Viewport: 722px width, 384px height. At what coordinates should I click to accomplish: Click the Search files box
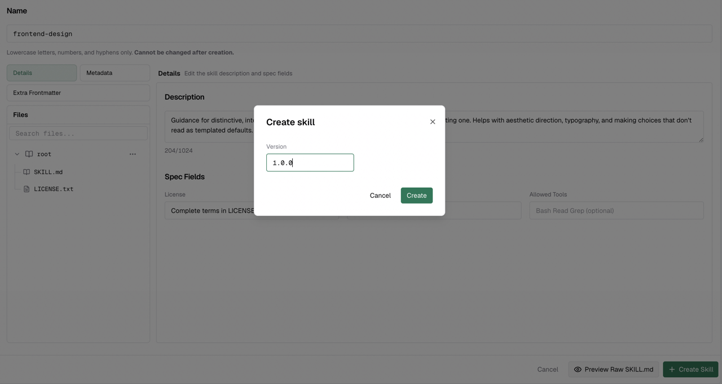(x=78, y=134)
